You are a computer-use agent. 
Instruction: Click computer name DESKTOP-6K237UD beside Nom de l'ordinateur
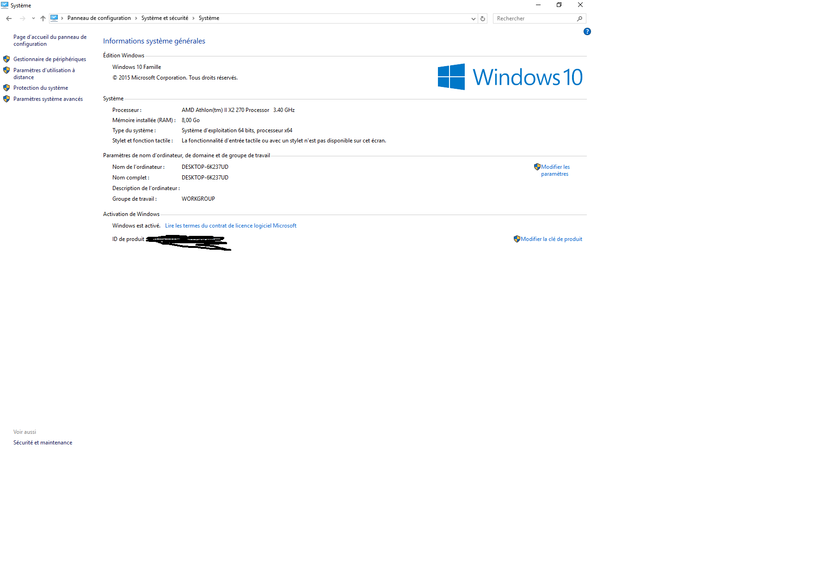pyautogui.click(x=205, y=167)
